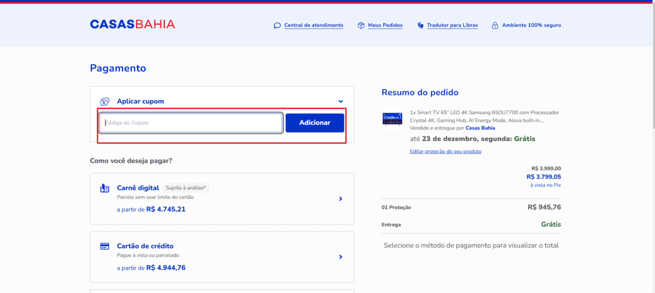This screenshot has width=655, height=293.
Task: Click the coupon ticket icon
Action: pyautogui.click(x=105, y=101)
